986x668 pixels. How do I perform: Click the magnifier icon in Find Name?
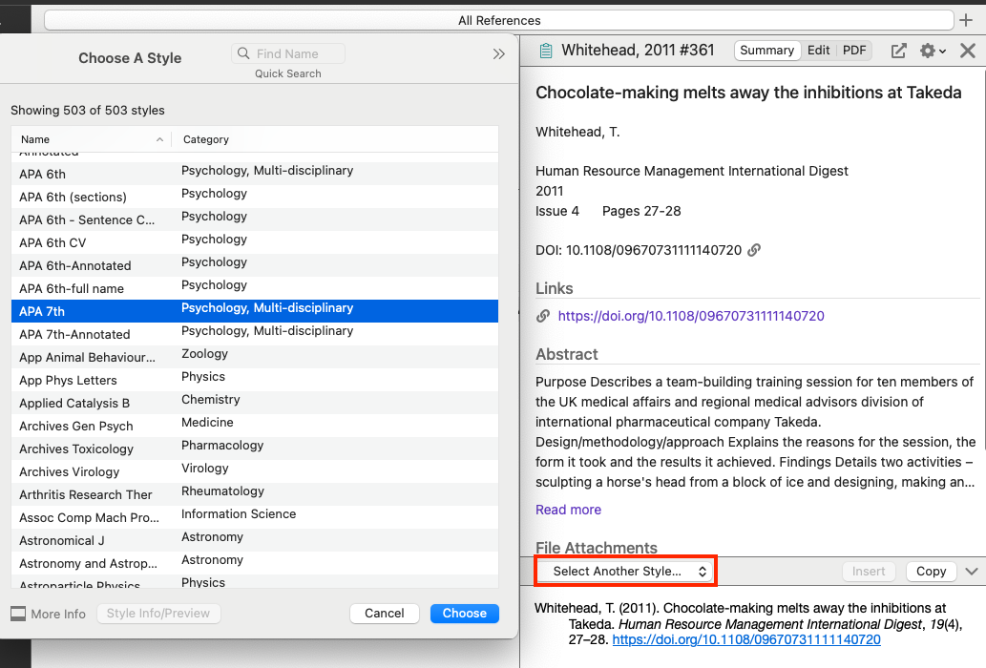[243, 53]
